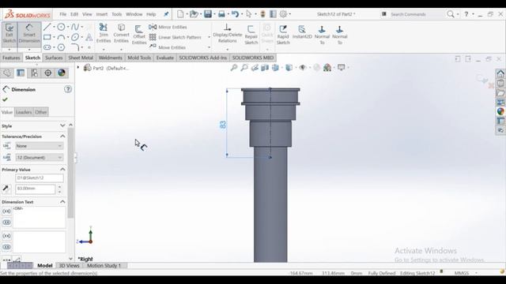Open the Options gear icon
Image resolution: width=506 pixels, height=284 pixels.
(283, 14)
